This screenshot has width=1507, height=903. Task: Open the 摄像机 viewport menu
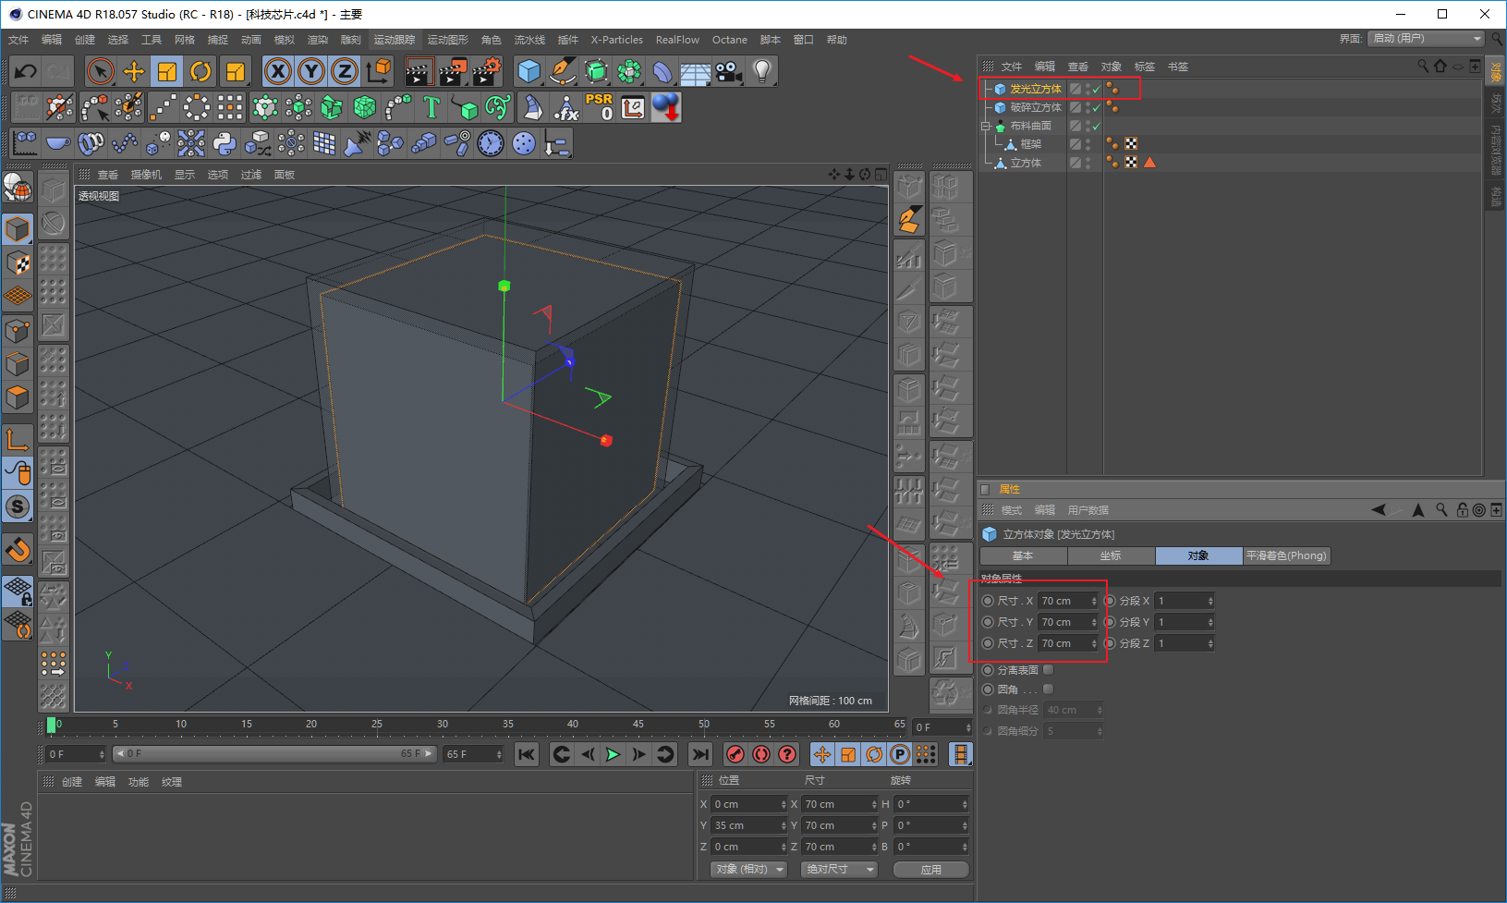pos(146,175)
